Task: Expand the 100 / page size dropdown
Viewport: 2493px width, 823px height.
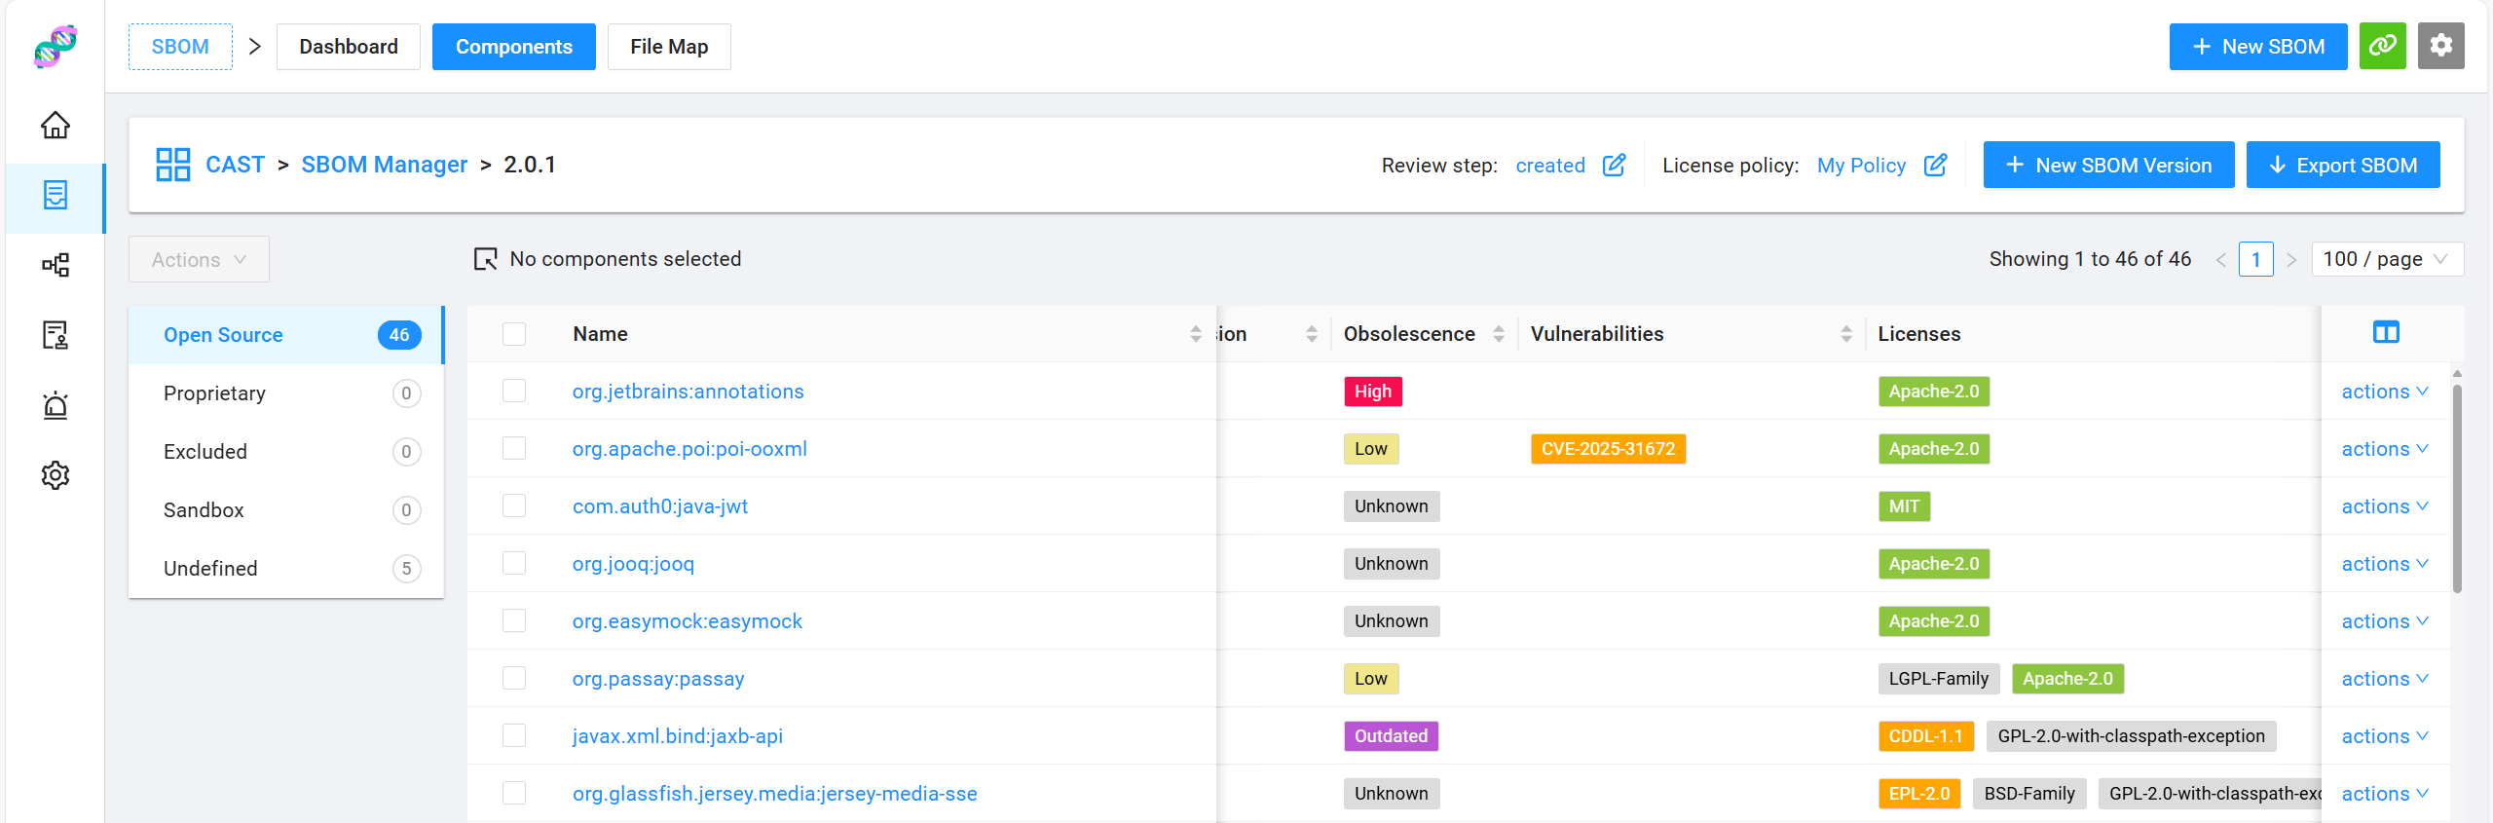Action: 2386,259
